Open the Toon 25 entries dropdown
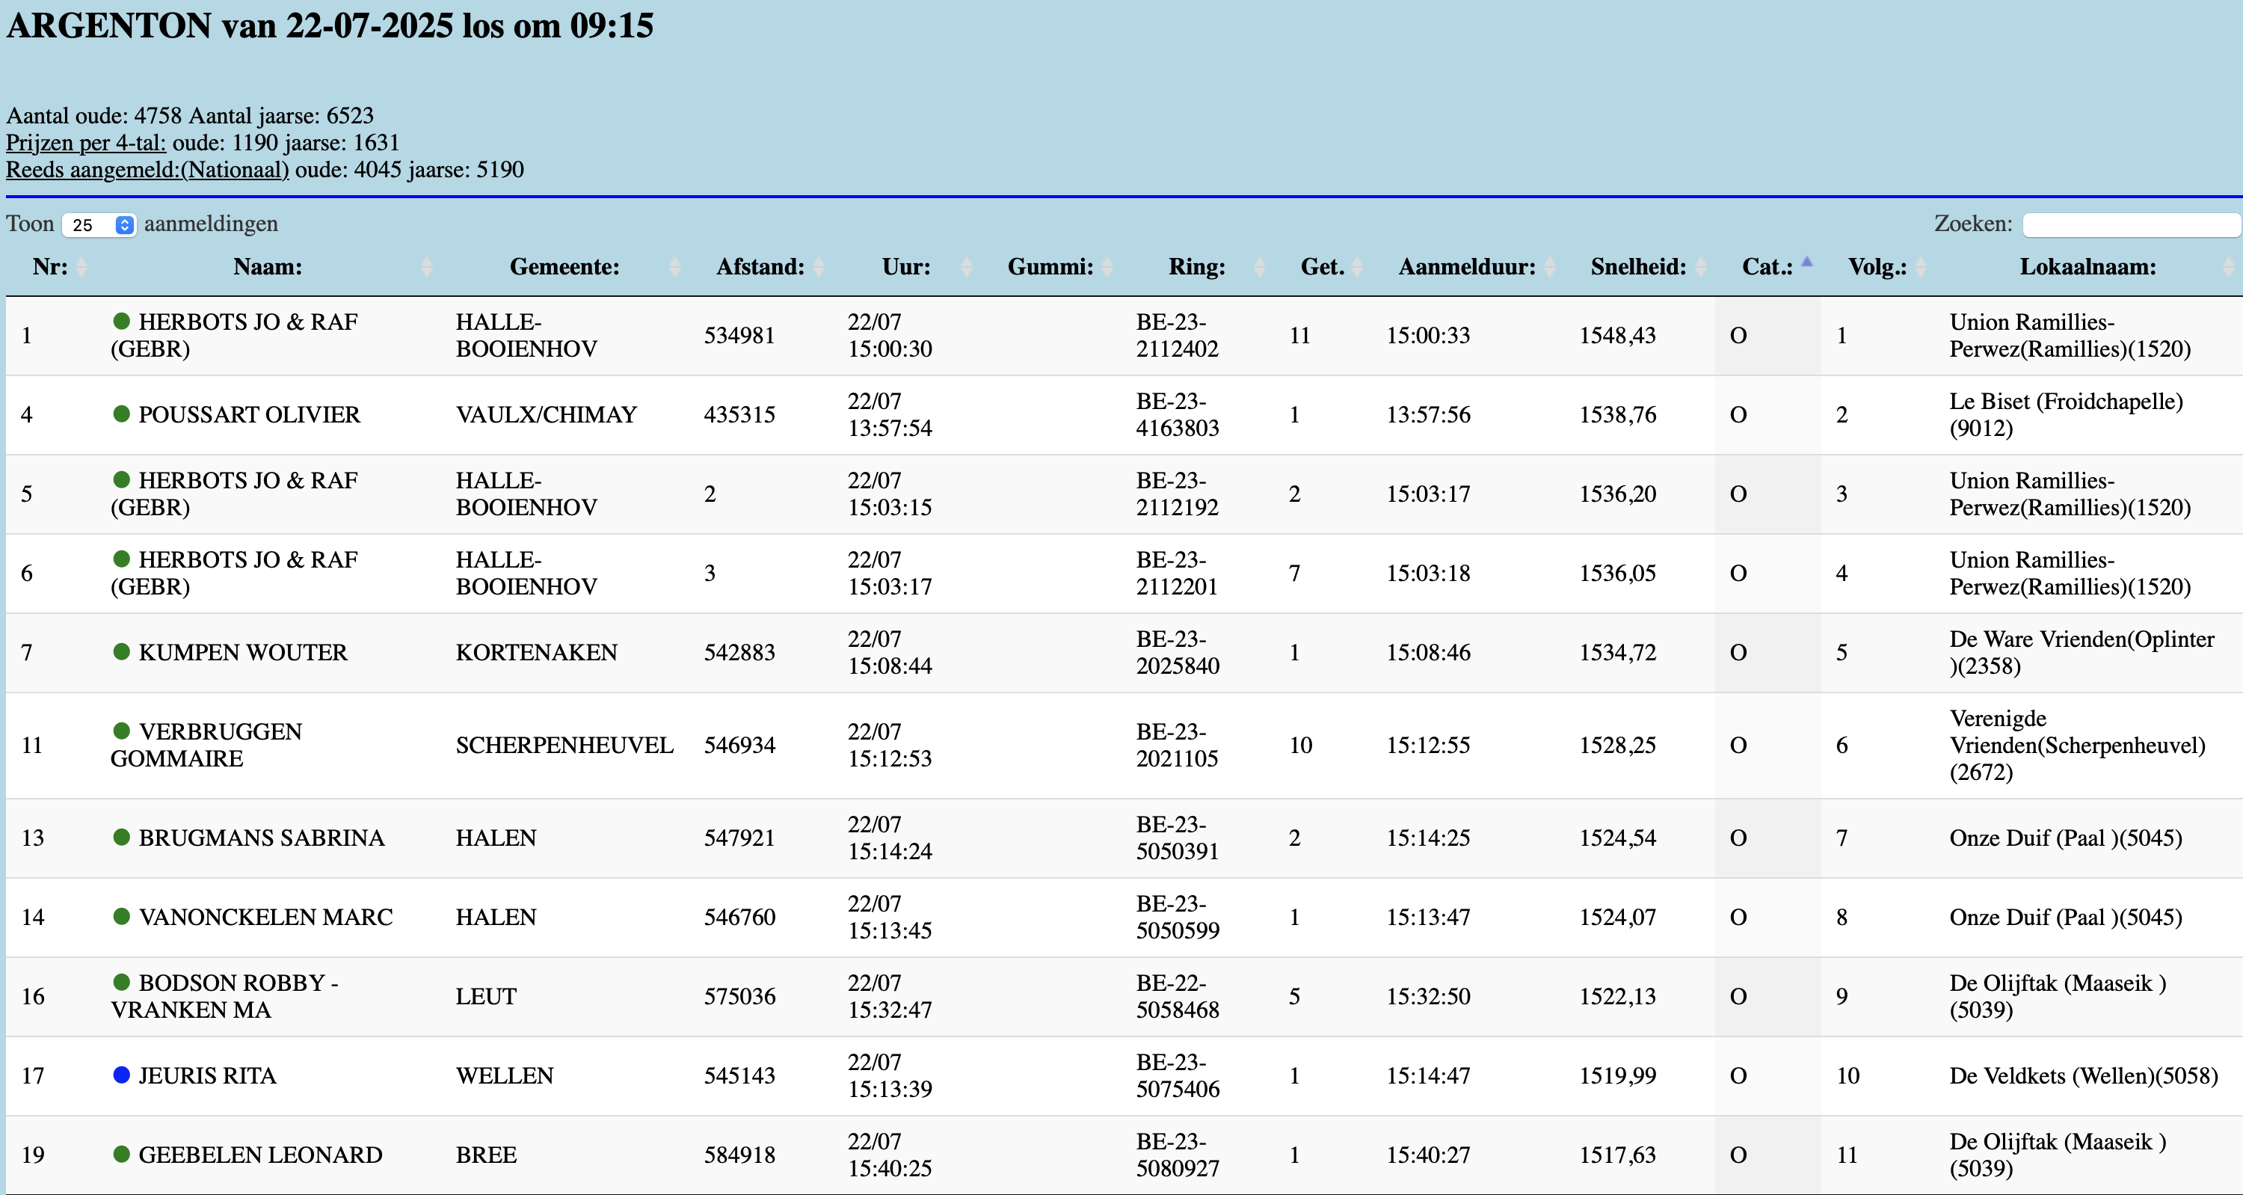This screenshot has width=2243, height=1195. [x=99, y=224]
